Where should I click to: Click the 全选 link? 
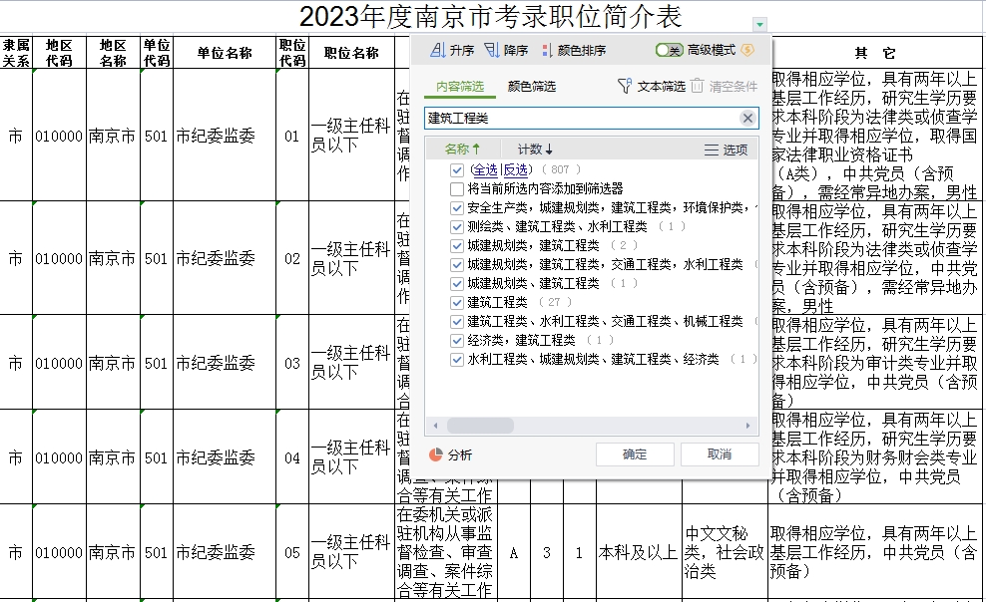pos(485,170)
